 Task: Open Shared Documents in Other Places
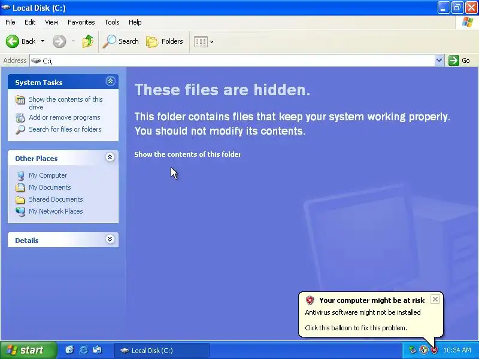(56, 199)
